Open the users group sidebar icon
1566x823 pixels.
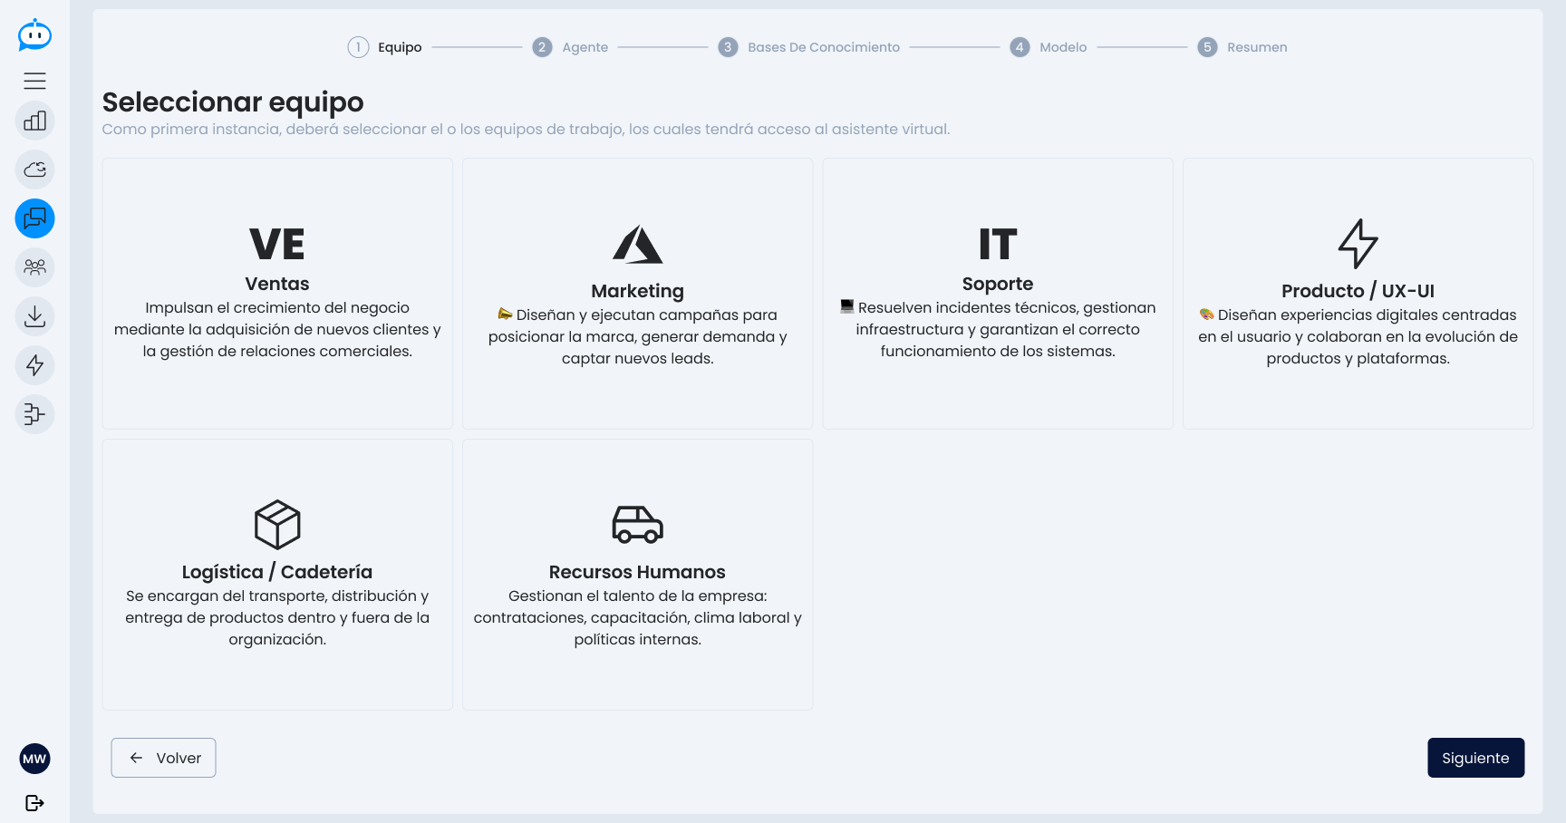click(x=34, y=267)
